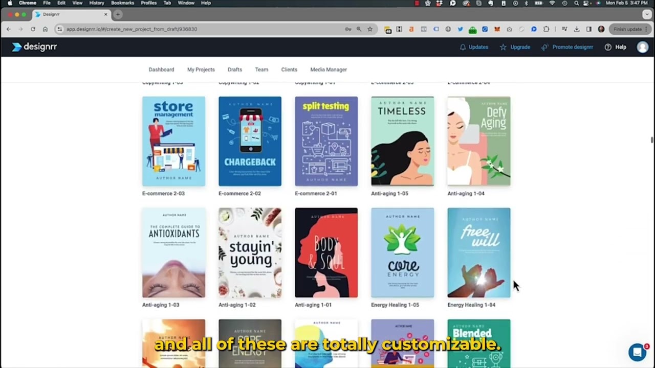Viewport: 655px width, 368px height.
Task: Choose the Antioxidants Anti-aging 1-03 template
Action: (x=173, y=252)
